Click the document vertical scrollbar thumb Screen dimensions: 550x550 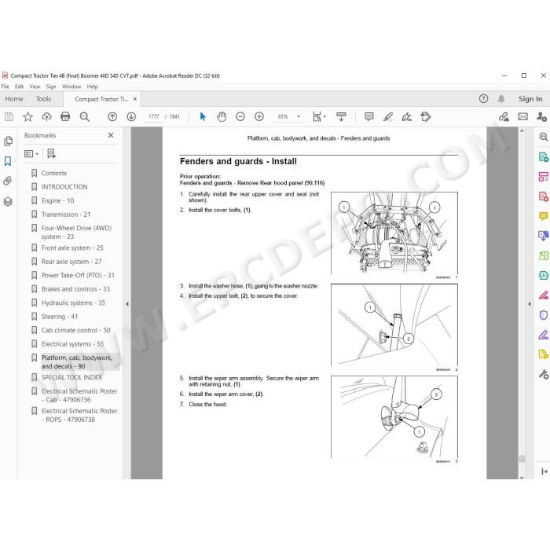click(522, 458)
